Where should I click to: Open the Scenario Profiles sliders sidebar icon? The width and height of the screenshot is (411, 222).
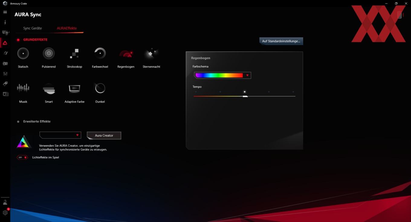[x=5, y=73]
